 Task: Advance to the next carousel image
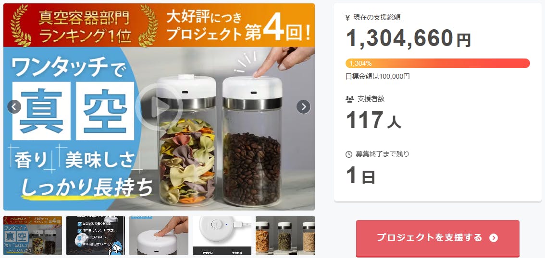[303, 107]
